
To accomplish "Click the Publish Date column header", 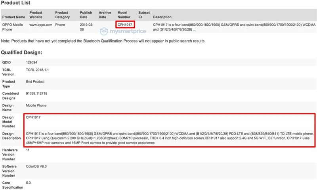I will pyautogui.click(x=86, y=15).
